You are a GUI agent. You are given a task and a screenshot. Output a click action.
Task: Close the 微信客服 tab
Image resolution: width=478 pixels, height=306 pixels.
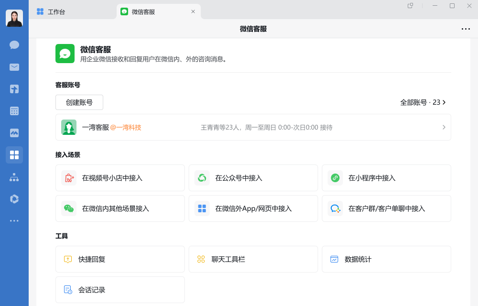(x=193, y=11)
